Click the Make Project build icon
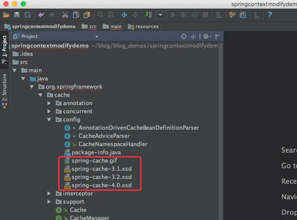The image size is (297, 220). [x=148, y=15]
